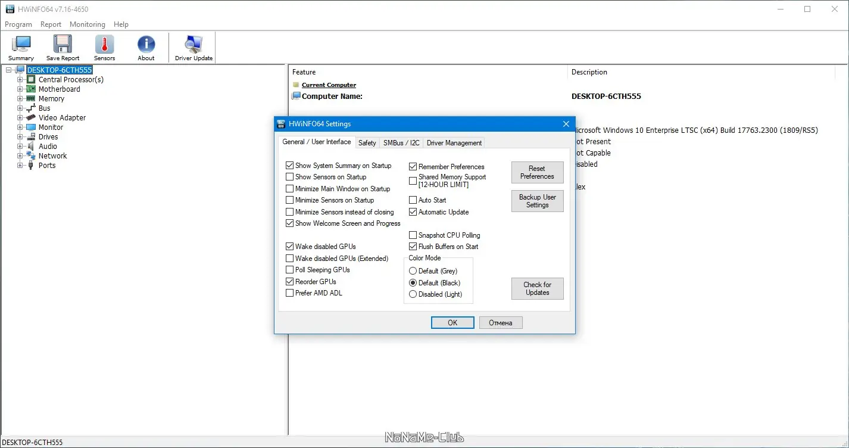Expand the Central Processor(s) node

(x=20, y=80)
